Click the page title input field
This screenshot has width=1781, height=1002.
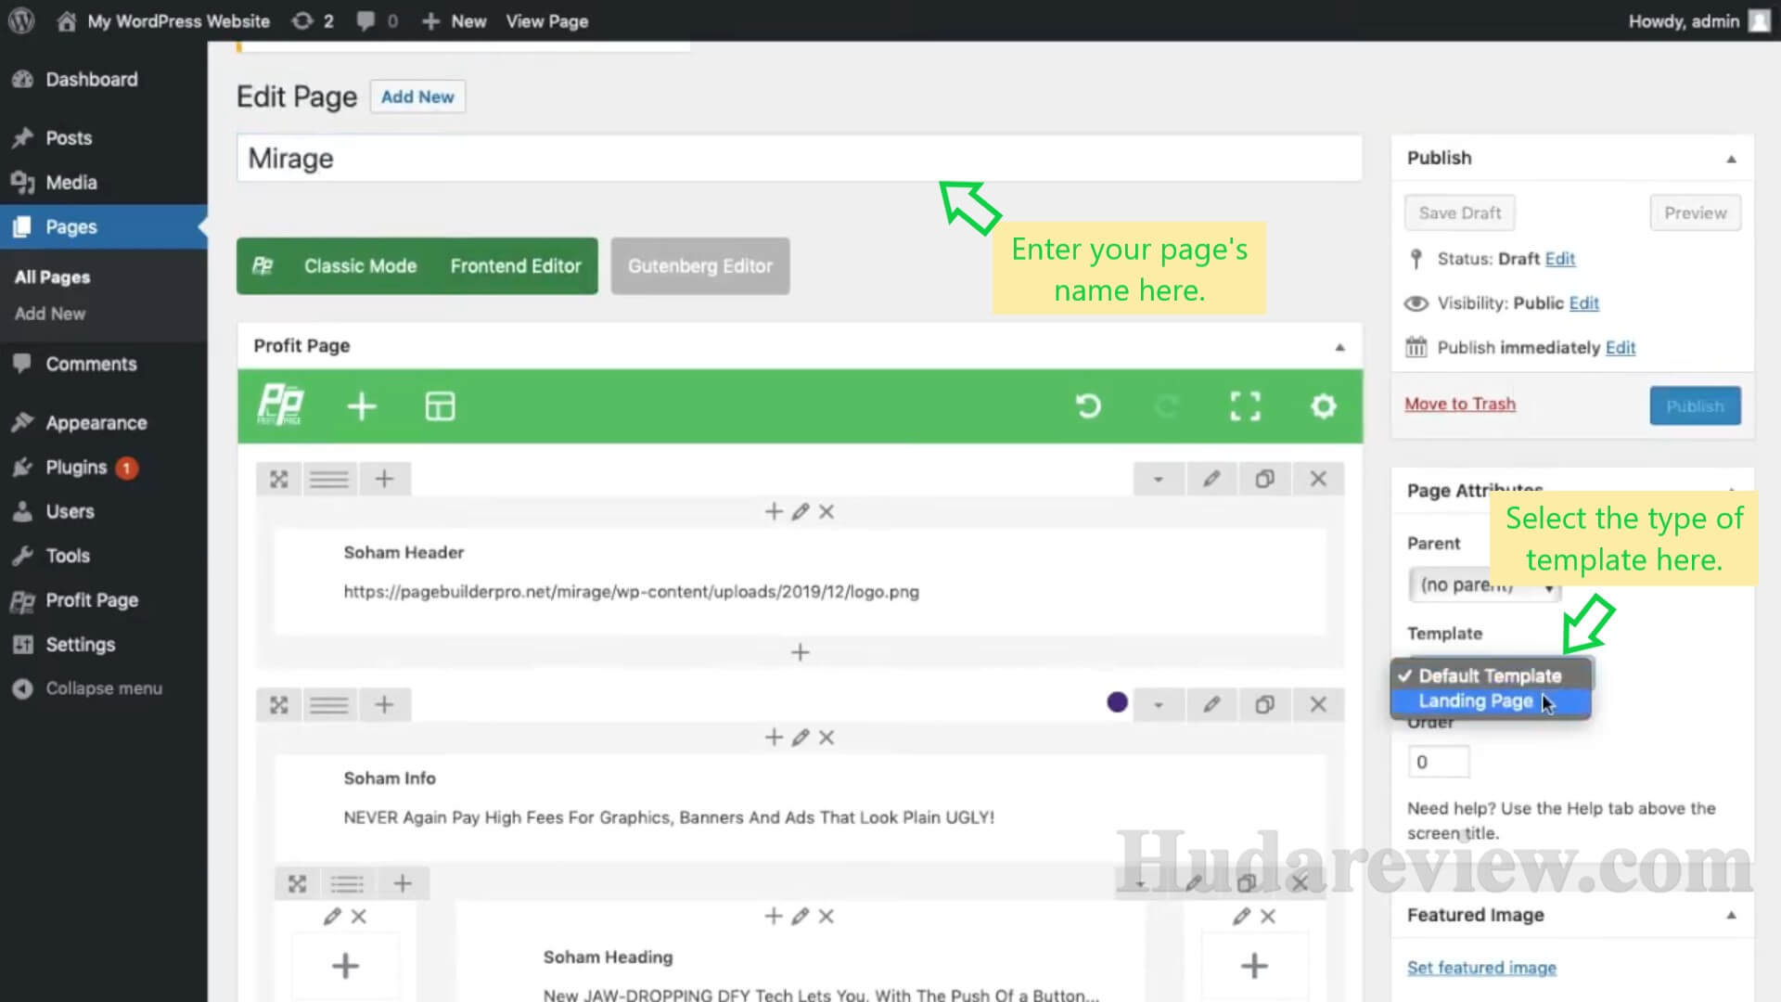pyautogui.click(x=800, y=158)
